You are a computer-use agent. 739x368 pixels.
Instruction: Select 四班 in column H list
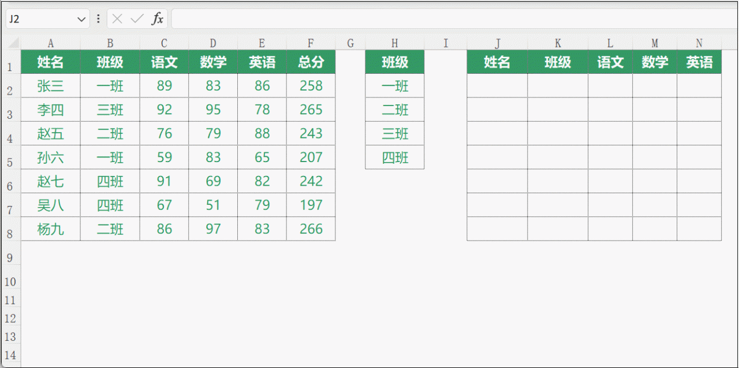point(395,157)
